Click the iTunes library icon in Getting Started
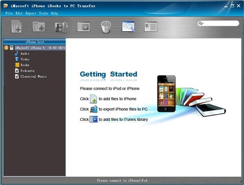Screen dimensions: 244x185 pyautogui.click(x=94, y=119)
